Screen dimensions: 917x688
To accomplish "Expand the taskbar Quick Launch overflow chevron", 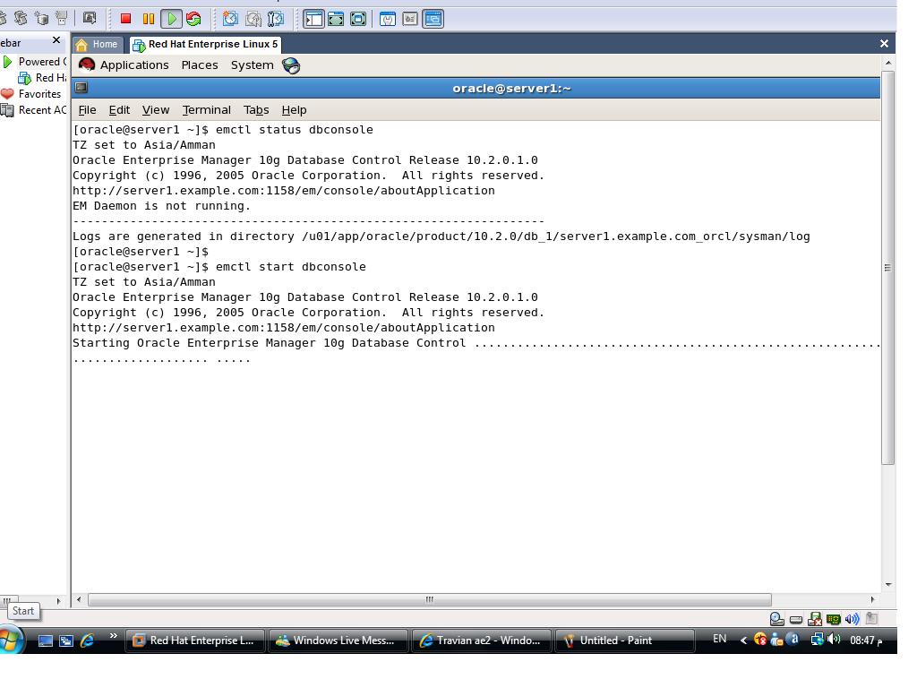I will (x=113, y=637).
